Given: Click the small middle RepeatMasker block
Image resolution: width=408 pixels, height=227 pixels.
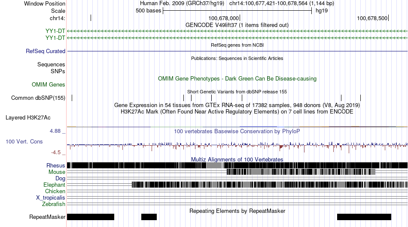Looking at the screenshot, I should point(149,217).
